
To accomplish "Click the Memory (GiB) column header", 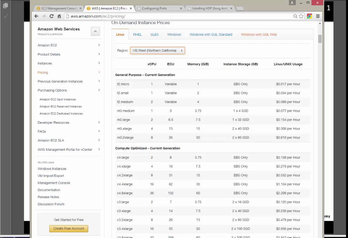I will (x=198, y=64).
